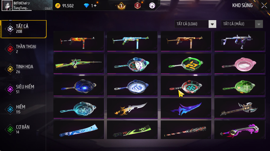Open the red E shield badge

(x=138, y=6)
